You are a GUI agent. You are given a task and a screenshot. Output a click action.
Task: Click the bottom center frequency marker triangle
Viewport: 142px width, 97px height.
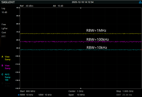coord(81,88)
